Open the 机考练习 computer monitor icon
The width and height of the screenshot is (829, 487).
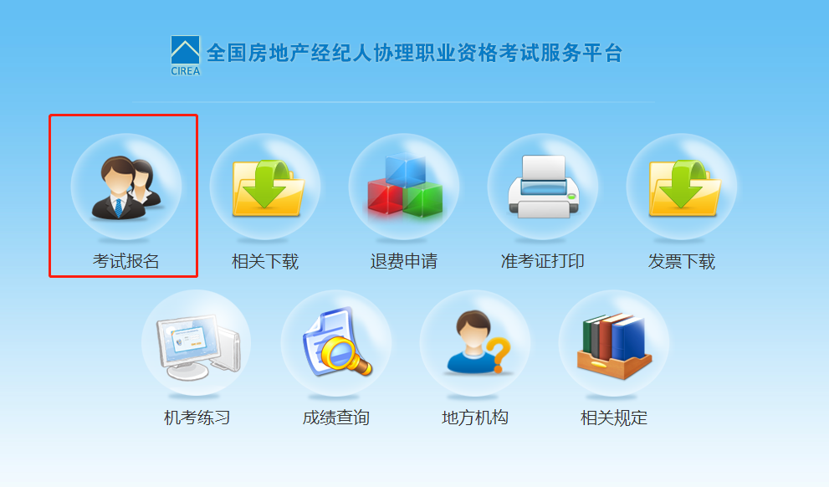(x=196, y=343)
